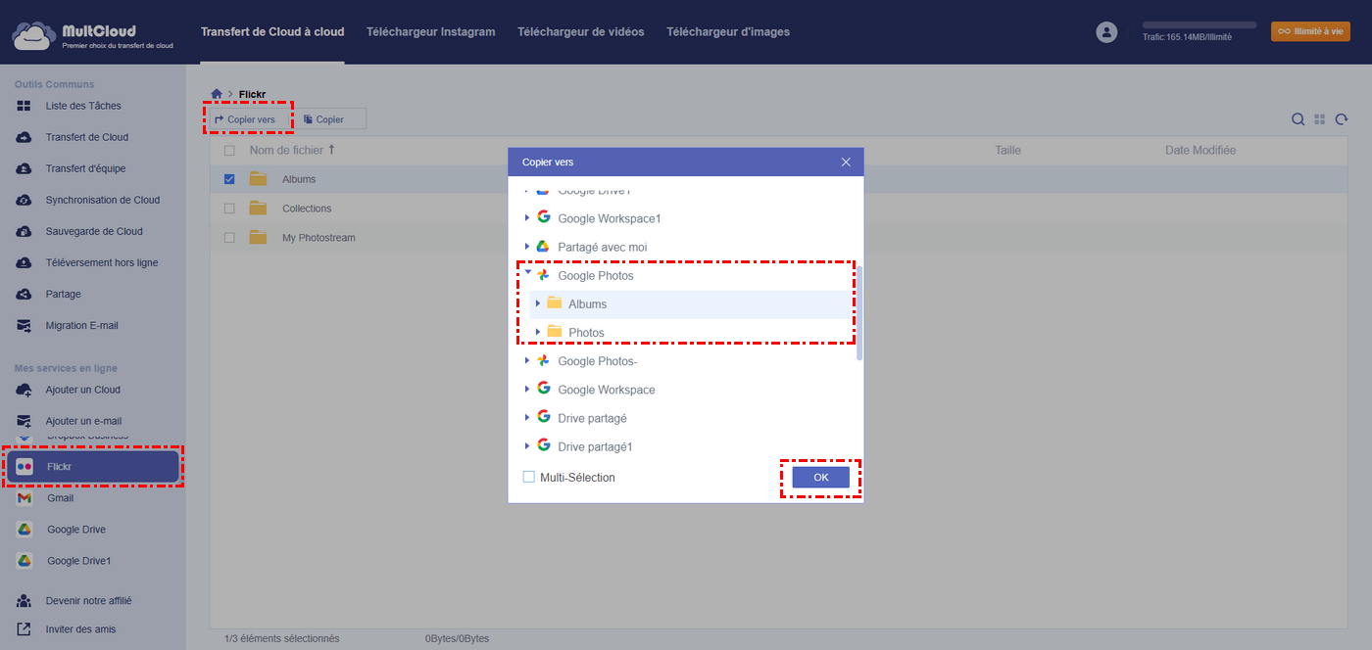
Task: Open the user account avatar icon
Action: tap(1106, 32)
